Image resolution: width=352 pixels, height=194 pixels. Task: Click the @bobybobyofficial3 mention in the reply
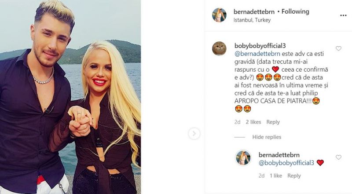[x=286, y=163]
